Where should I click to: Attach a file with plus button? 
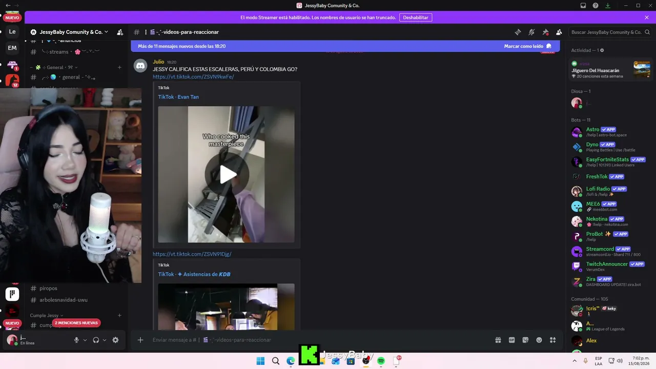coord(140,340)
